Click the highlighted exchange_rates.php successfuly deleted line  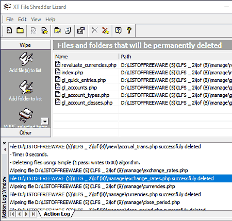coord(120,178)
